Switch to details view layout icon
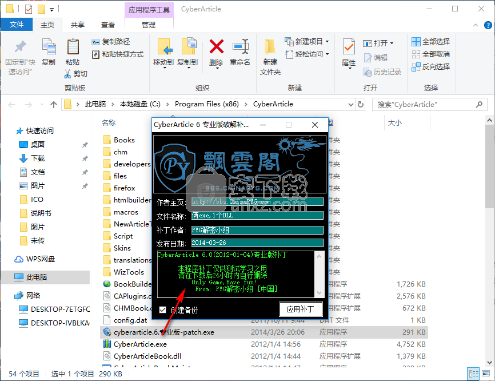 (473, 374)
